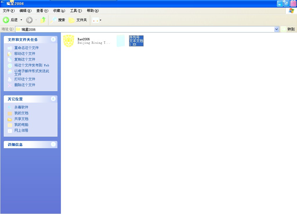Image resolution: width=297 pixels, height=214 pixels.
Task: Click the Views toolbar icon
Action: (95, 20)
